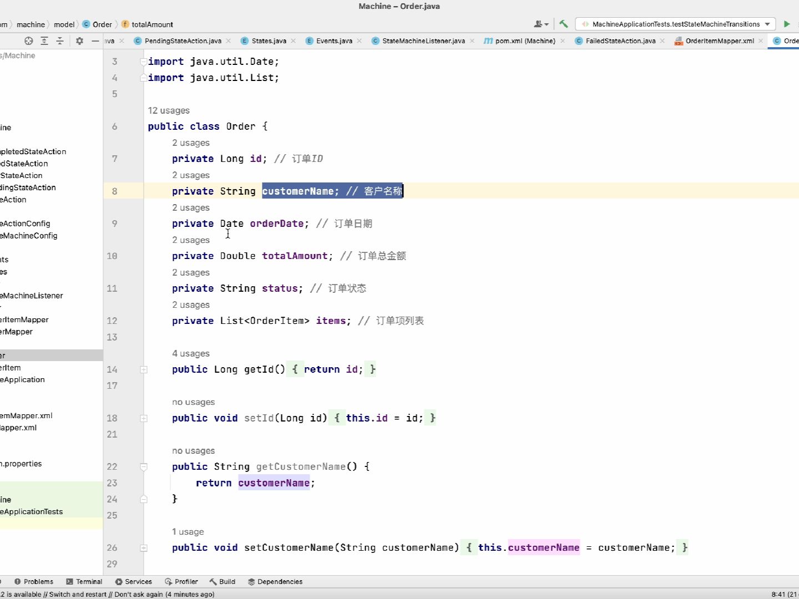This screenshot has width=799, height=599.
Task: Collapse all nodes in the project panel
Action: tap(60, 40)
